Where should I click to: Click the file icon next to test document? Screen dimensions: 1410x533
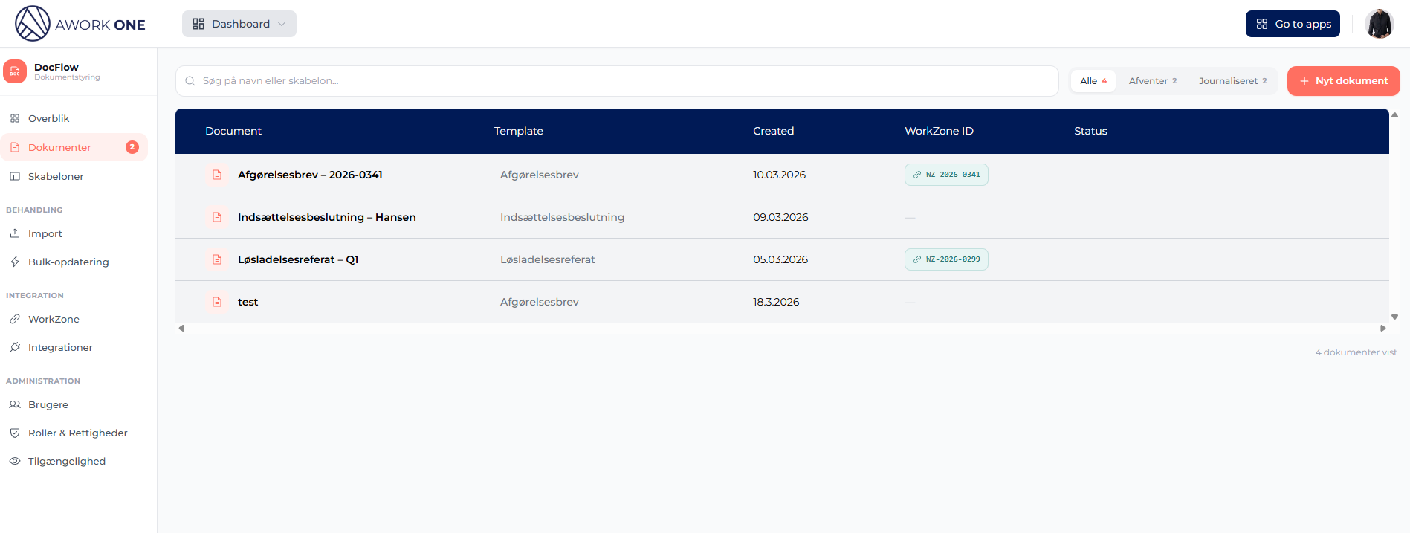(x=217, y=302)
